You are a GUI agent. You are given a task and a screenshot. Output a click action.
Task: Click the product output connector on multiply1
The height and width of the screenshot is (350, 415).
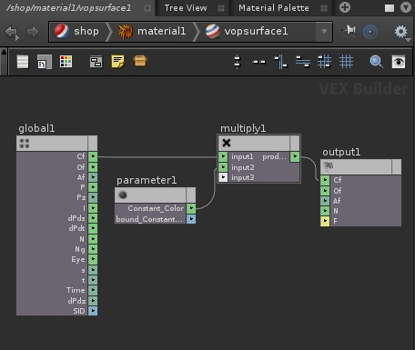click(295, 156)
